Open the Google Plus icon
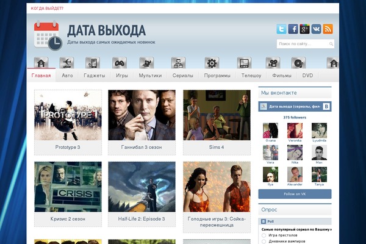Image resolution: width=366 pixels, height=244 pixels. pyautogui.click(x=304, y=29)
